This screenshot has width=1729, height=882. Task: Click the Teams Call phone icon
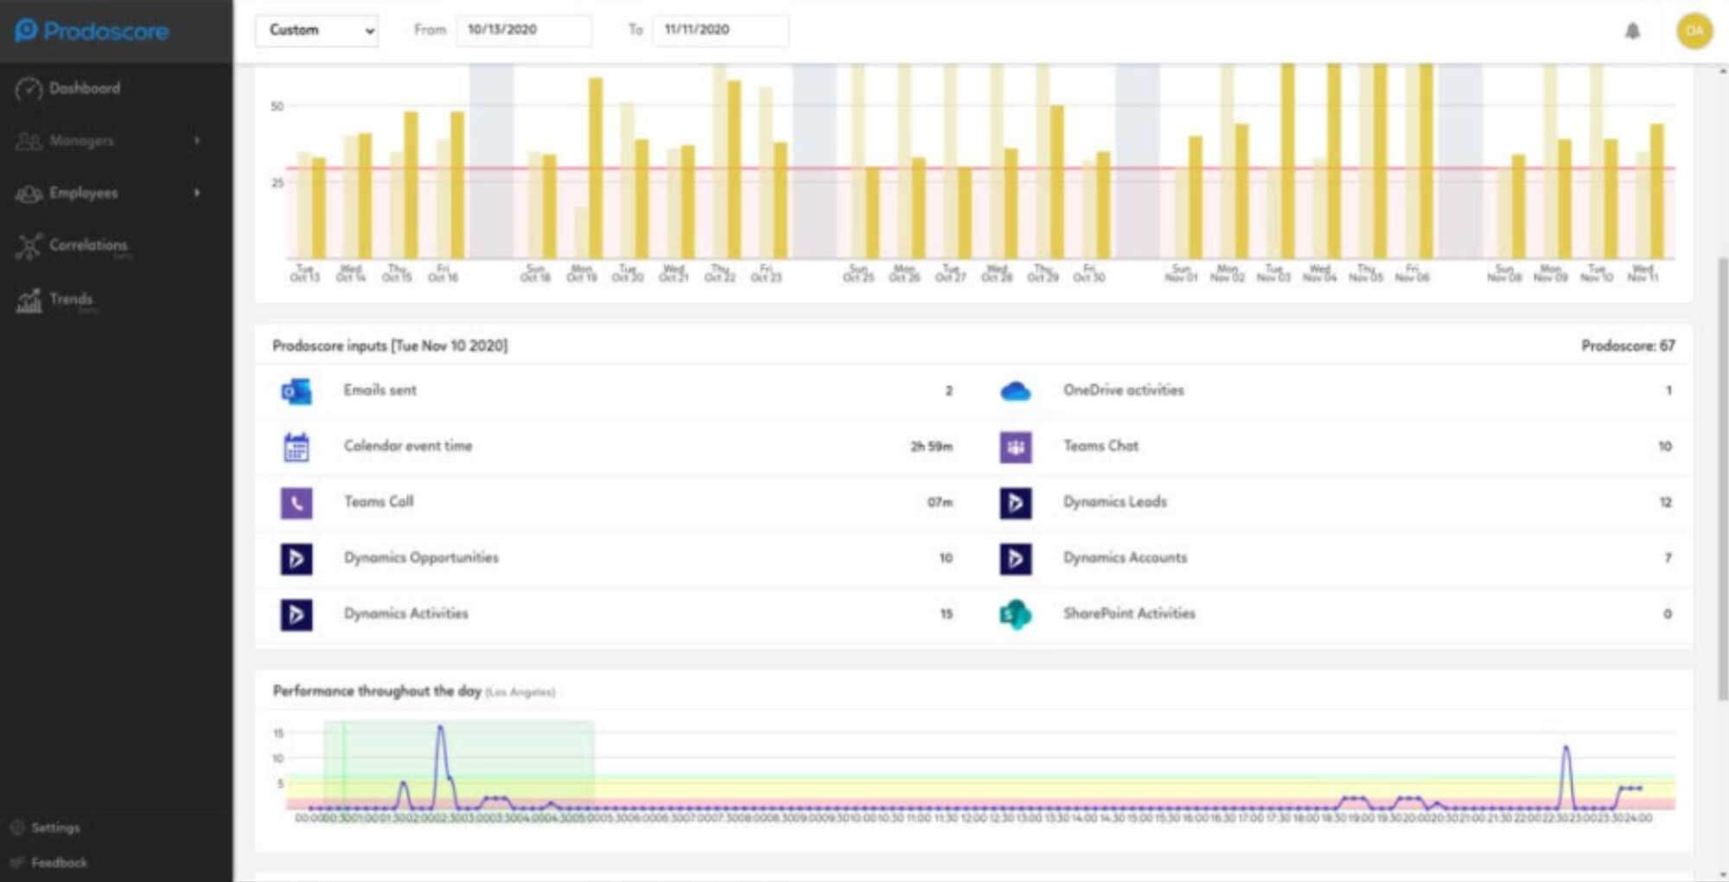coord(297,503)
